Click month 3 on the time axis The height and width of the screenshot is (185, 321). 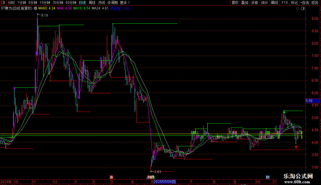(112, 182)
